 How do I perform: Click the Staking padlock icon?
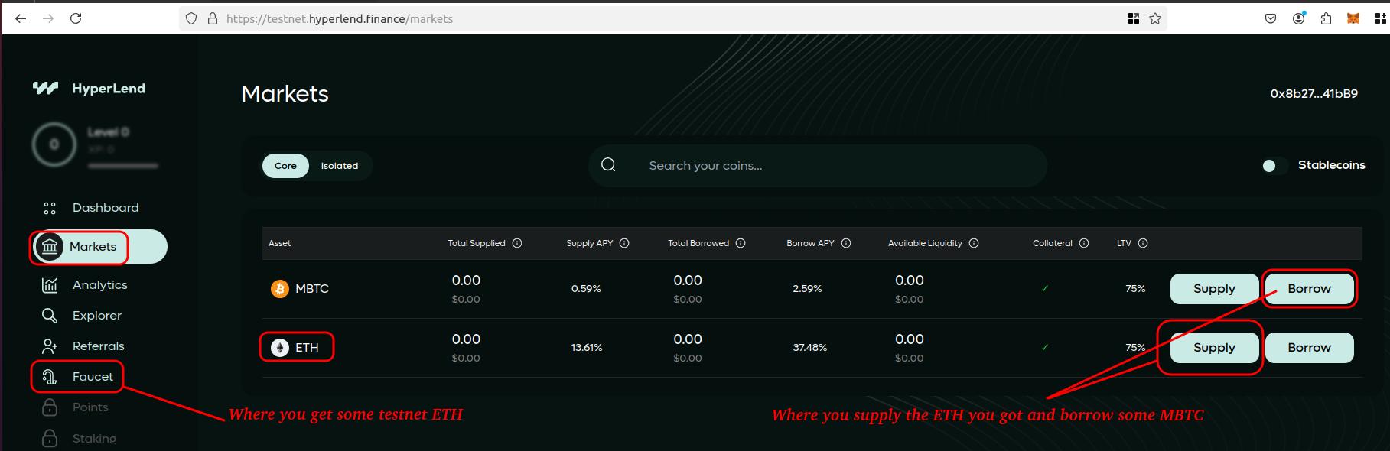point(50,438)
